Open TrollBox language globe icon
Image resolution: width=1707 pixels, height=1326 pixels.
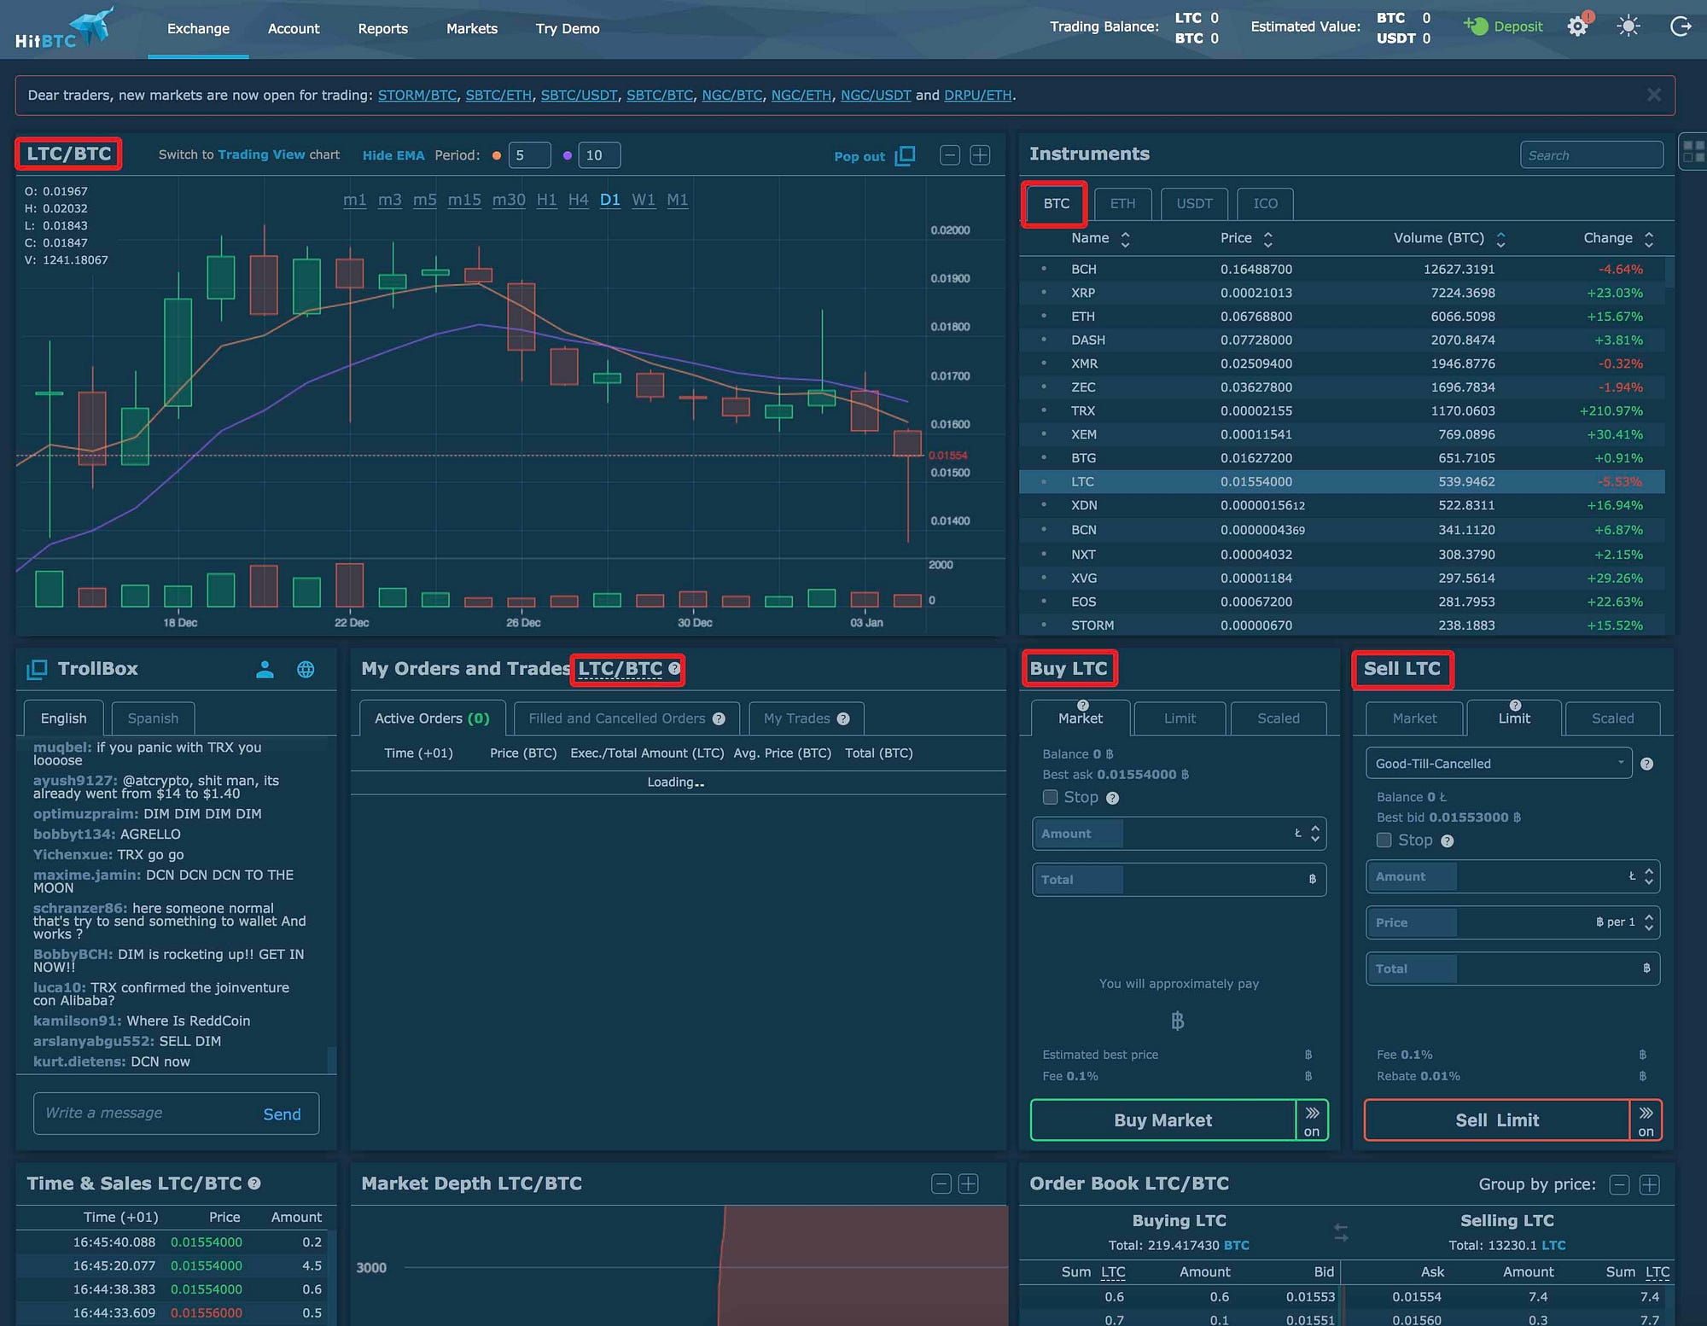point(306,670)
